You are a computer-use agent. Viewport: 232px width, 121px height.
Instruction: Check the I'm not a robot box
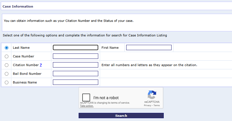click(x=86, y=97)
